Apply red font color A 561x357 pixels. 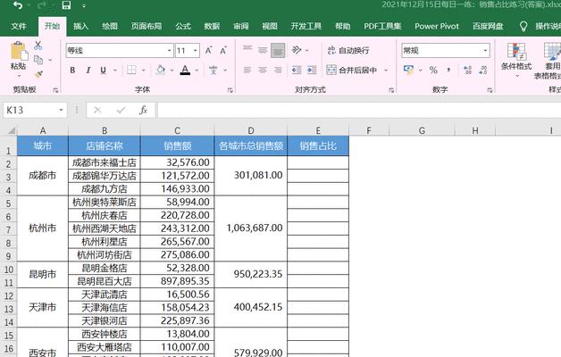(185, 70)
